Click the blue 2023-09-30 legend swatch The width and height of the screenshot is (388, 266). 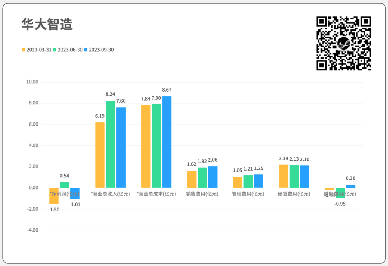coord(86,50)
